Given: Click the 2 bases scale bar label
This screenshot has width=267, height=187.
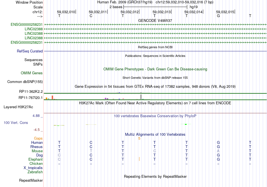Looking at the screenshot, I should click(116, 7).
